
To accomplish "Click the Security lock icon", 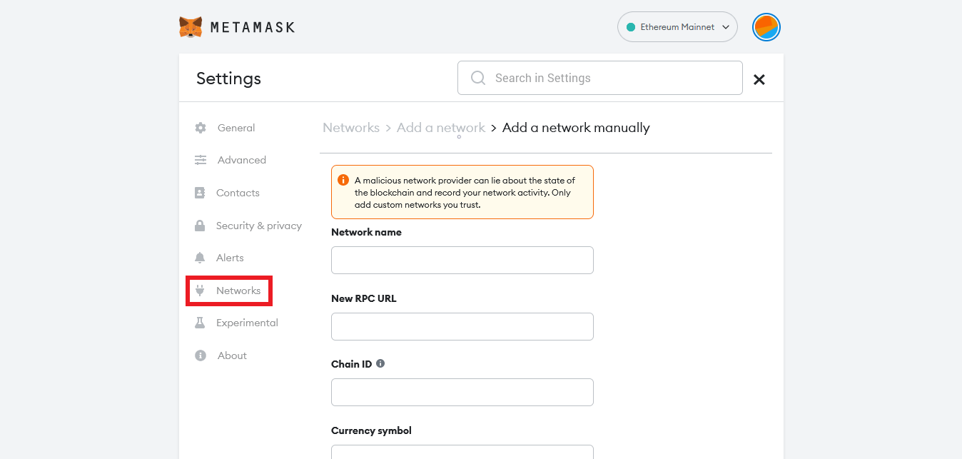I will coord(201,226).
